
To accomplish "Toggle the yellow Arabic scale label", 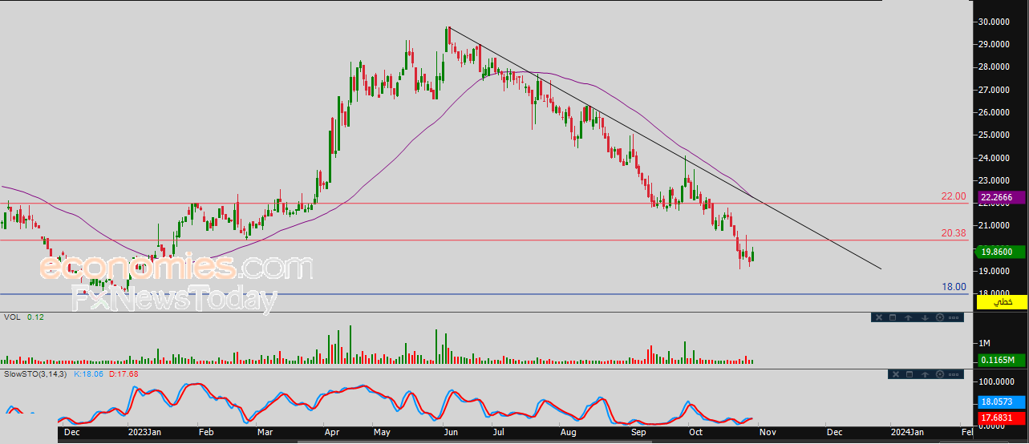I will coord(1003,302).
